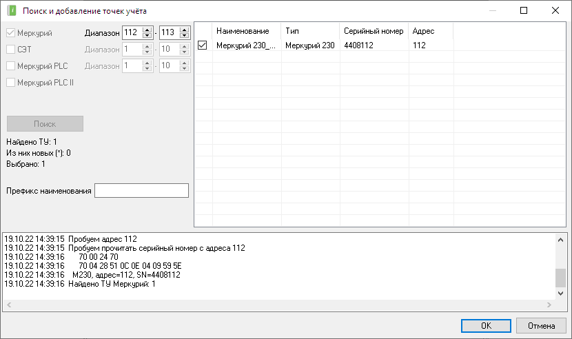Decrease Меркурий PLC range end value
The height and width of the screenshot is (339, 572).
(184, 68)
